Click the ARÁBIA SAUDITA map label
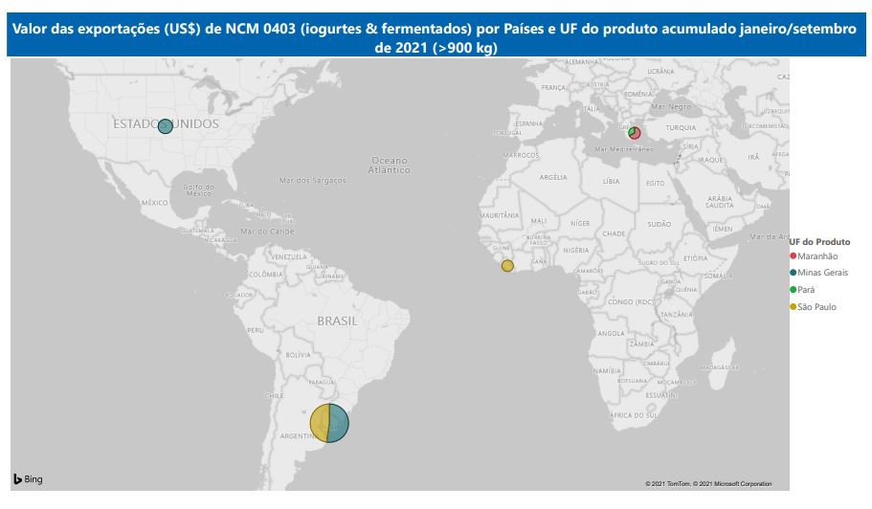Viewport: 872px width, 509px height. pyautogui.click(x=720, y=202)
